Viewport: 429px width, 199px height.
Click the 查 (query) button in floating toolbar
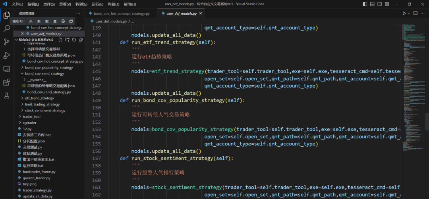coord(55,21)
